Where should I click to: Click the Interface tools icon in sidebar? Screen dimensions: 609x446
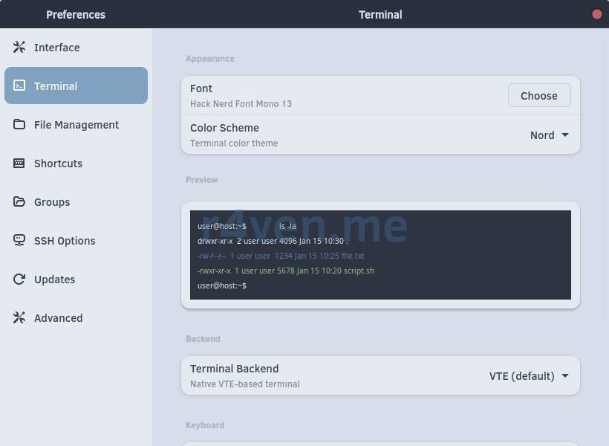(19, 48)
